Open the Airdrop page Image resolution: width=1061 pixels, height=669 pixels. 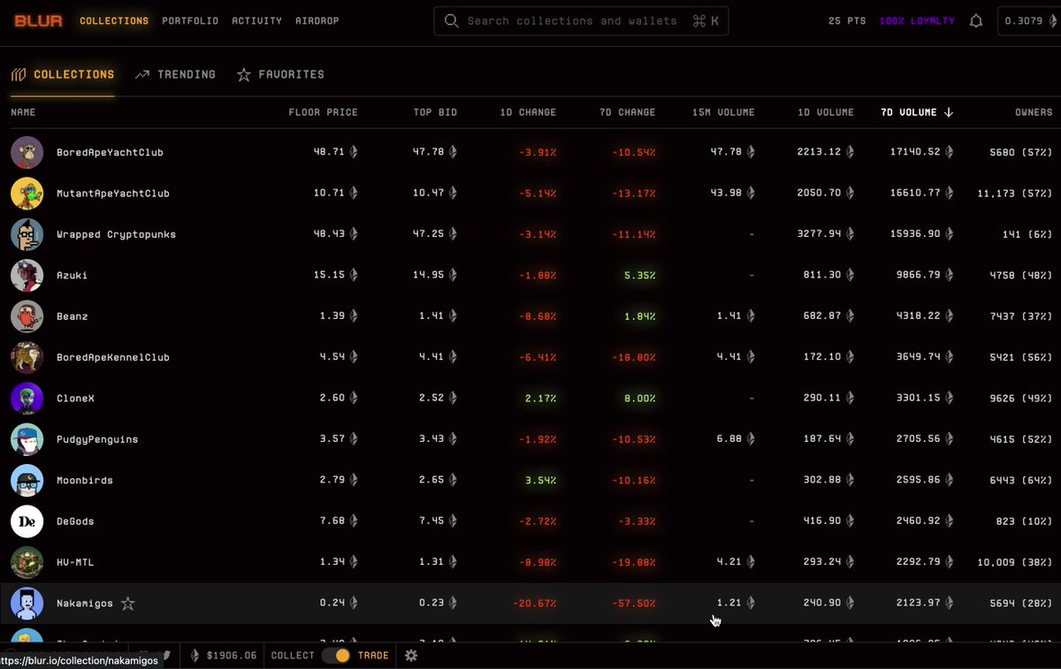(x=316, y=20)
